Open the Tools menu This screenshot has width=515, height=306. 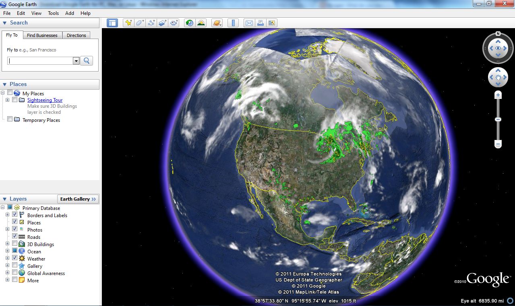[x=53, y=13]
